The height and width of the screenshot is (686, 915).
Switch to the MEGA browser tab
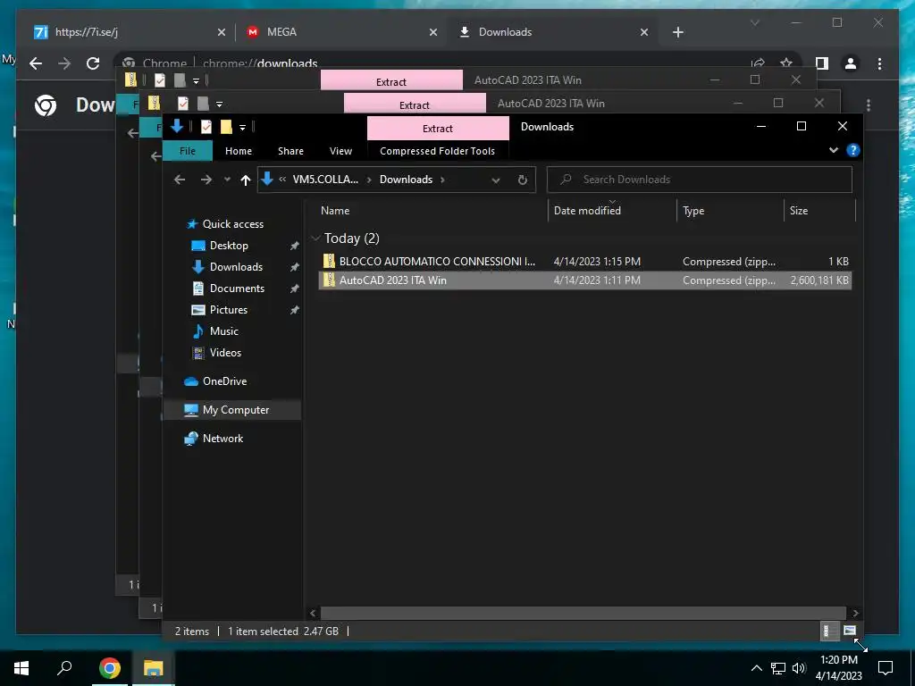pos(342,32)
